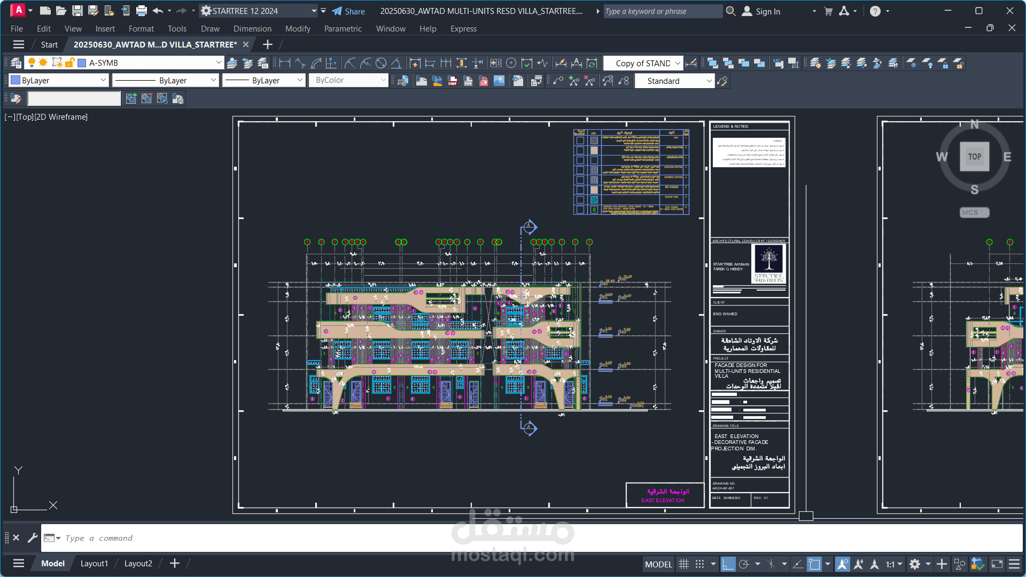Click the Plot printer icon
1026x577 pixels.
[142, 11]
